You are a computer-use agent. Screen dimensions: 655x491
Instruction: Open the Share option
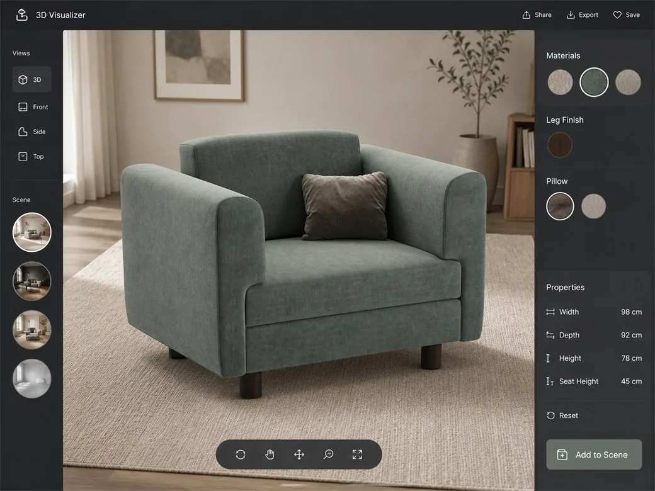pyautogui.click(x=537, y=14)
